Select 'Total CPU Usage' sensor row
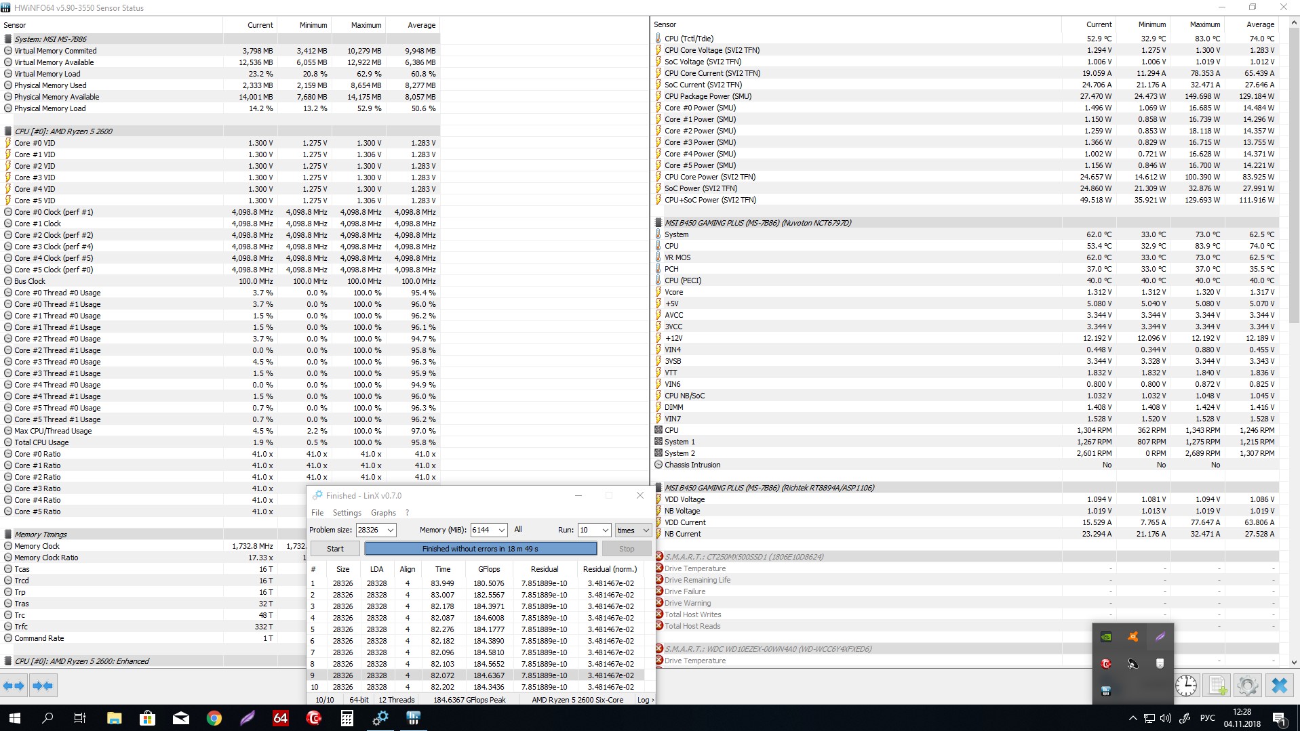1300x731 pixels. (221, 442)
